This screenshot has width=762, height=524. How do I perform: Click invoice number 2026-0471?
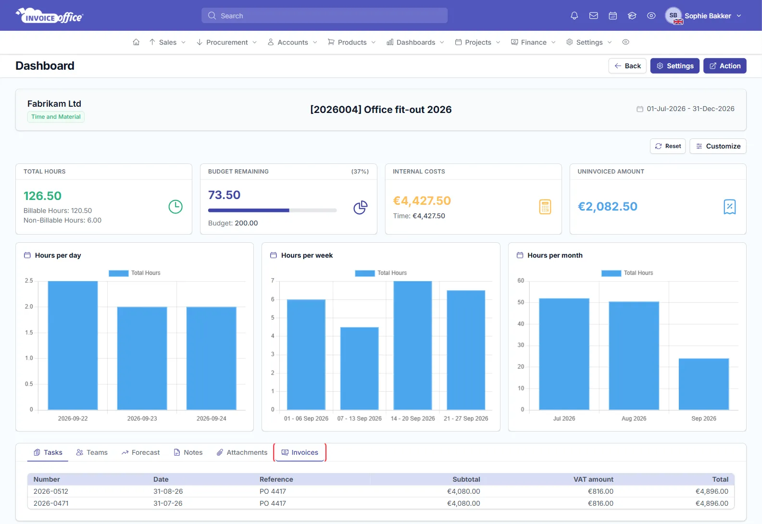pyautogui.click(x=51, y=503)
